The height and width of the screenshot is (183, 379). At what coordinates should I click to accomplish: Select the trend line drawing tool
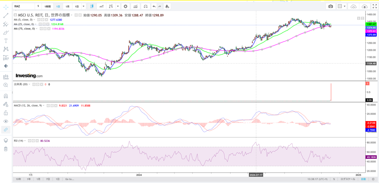point(6,16)
